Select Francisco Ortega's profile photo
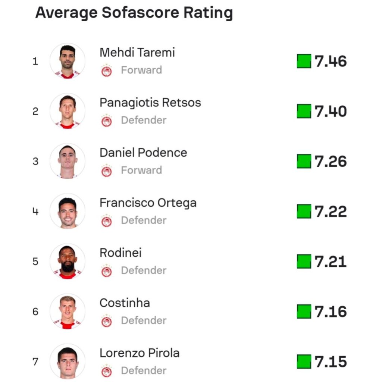 pyautogui.click(x=68, y=211)
